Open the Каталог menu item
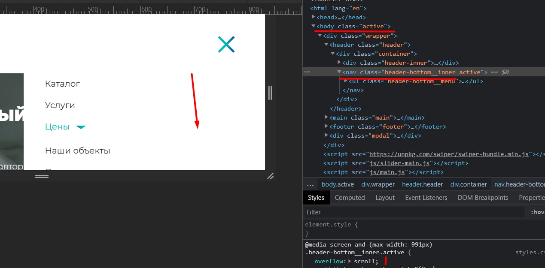 [62, 84]
